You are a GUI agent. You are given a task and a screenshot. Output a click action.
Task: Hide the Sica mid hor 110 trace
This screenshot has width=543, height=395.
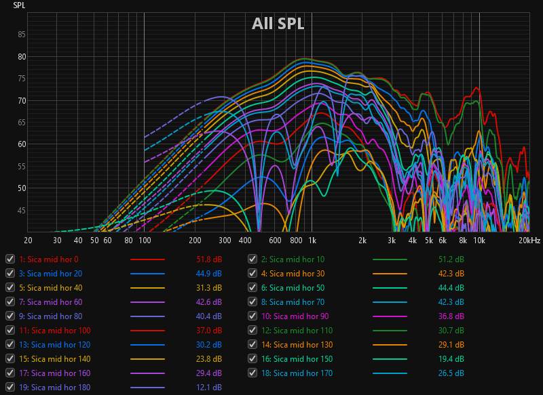[252, 330]
